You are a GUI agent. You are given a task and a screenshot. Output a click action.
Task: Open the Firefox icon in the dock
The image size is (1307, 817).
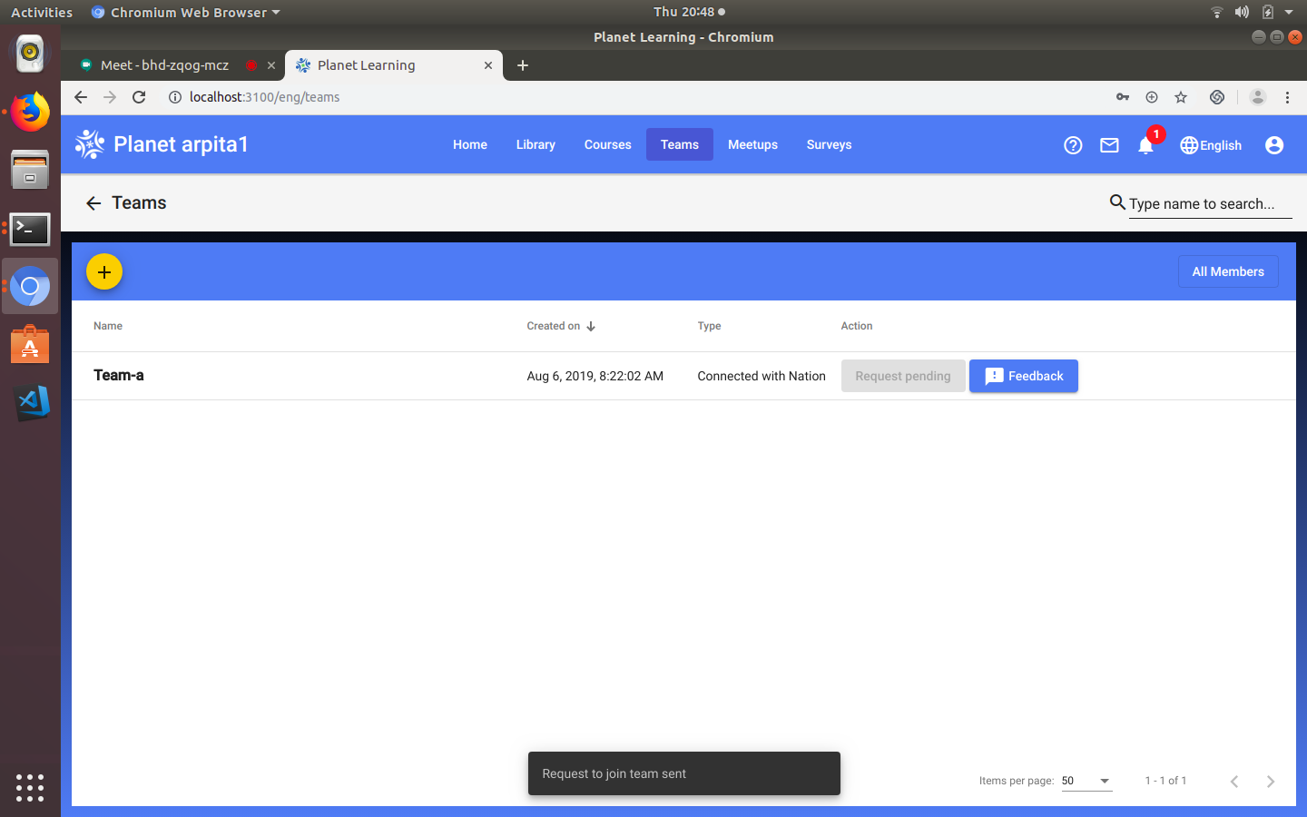[x=30, y=112]
